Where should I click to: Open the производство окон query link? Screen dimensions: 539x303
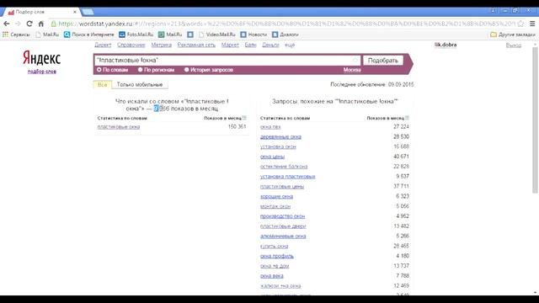282,216
